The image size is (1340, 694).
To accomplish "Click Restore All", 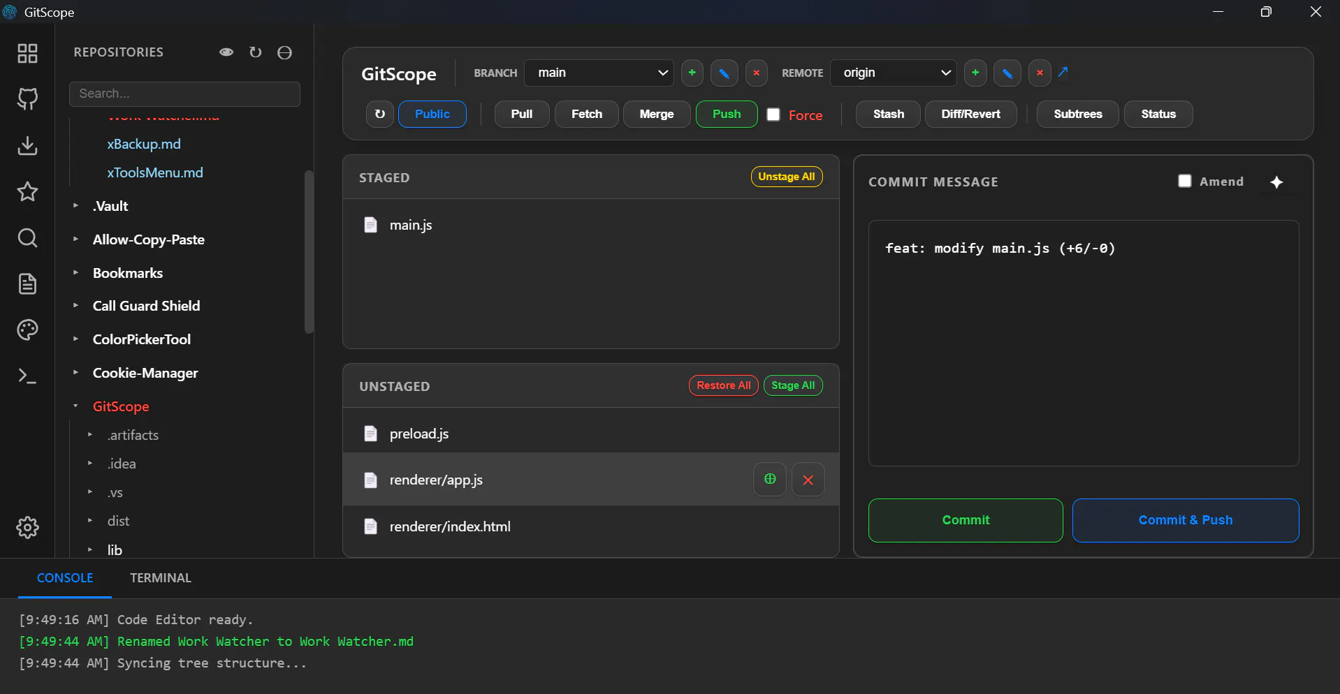I will click(723, 385).
